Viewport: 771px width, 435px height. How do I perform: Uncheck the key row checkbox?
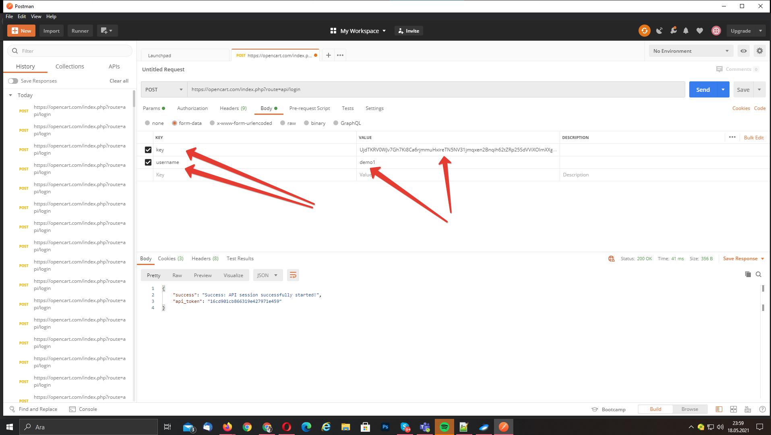(x=148, y=150)
